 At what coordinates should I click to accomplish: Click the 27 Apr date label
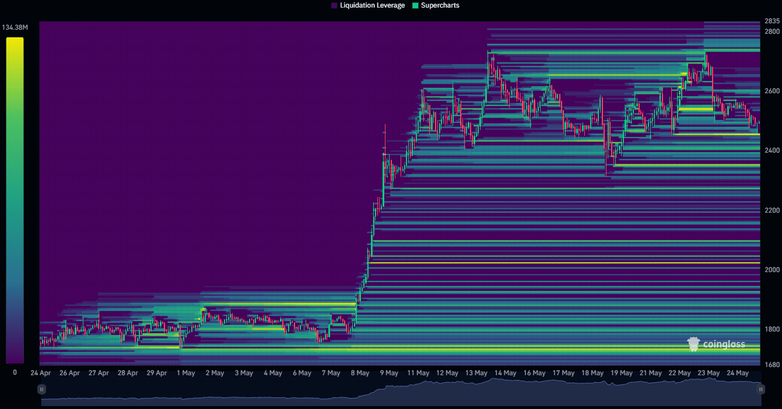point(99,373)
